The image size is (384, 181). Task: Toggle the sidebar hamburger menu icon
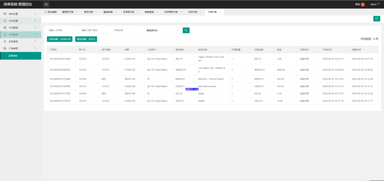46,4
